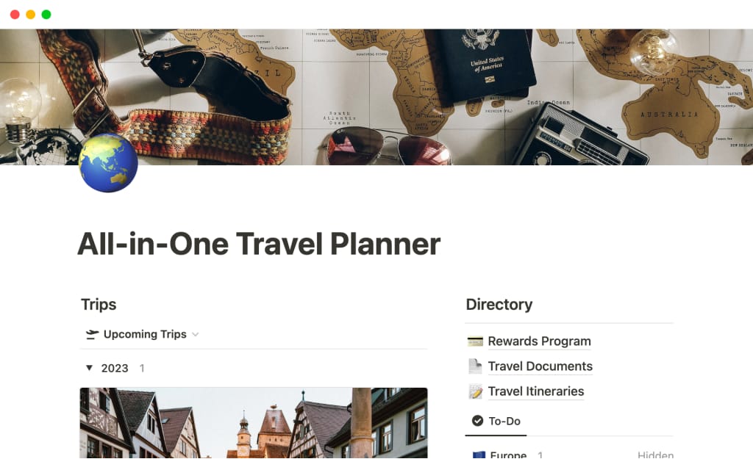The image size is (753, 470).
Task: Click the checkmark circle icon on To-Do
Action: (x=477, y=421)
